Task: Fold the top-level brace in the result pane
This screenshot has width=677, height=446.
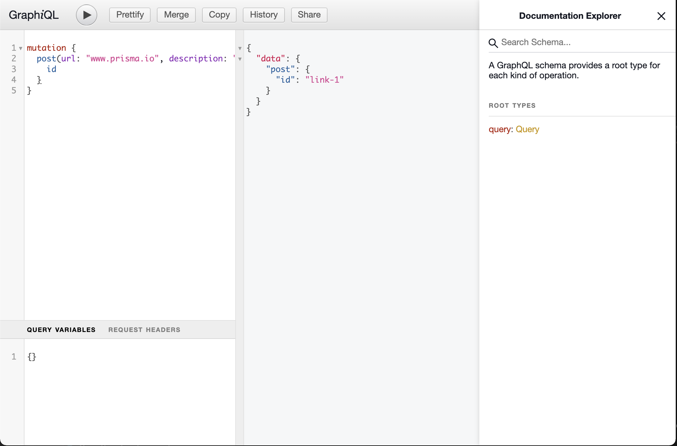Action: click(240, 48)
